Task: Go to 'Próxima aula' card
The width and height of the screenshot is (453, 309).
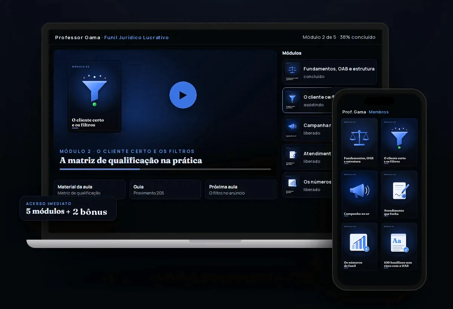Action: [241, 190]
